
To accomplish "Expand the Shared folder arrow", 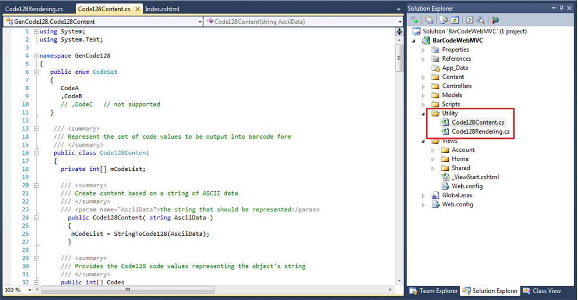I will point(433,169).
